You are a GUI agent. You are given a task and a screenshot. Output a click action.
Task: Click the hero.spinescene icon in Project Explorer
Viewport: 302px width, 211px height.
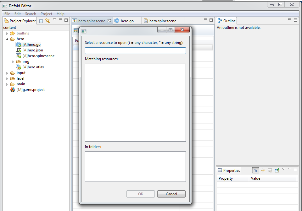click(19, 56)
